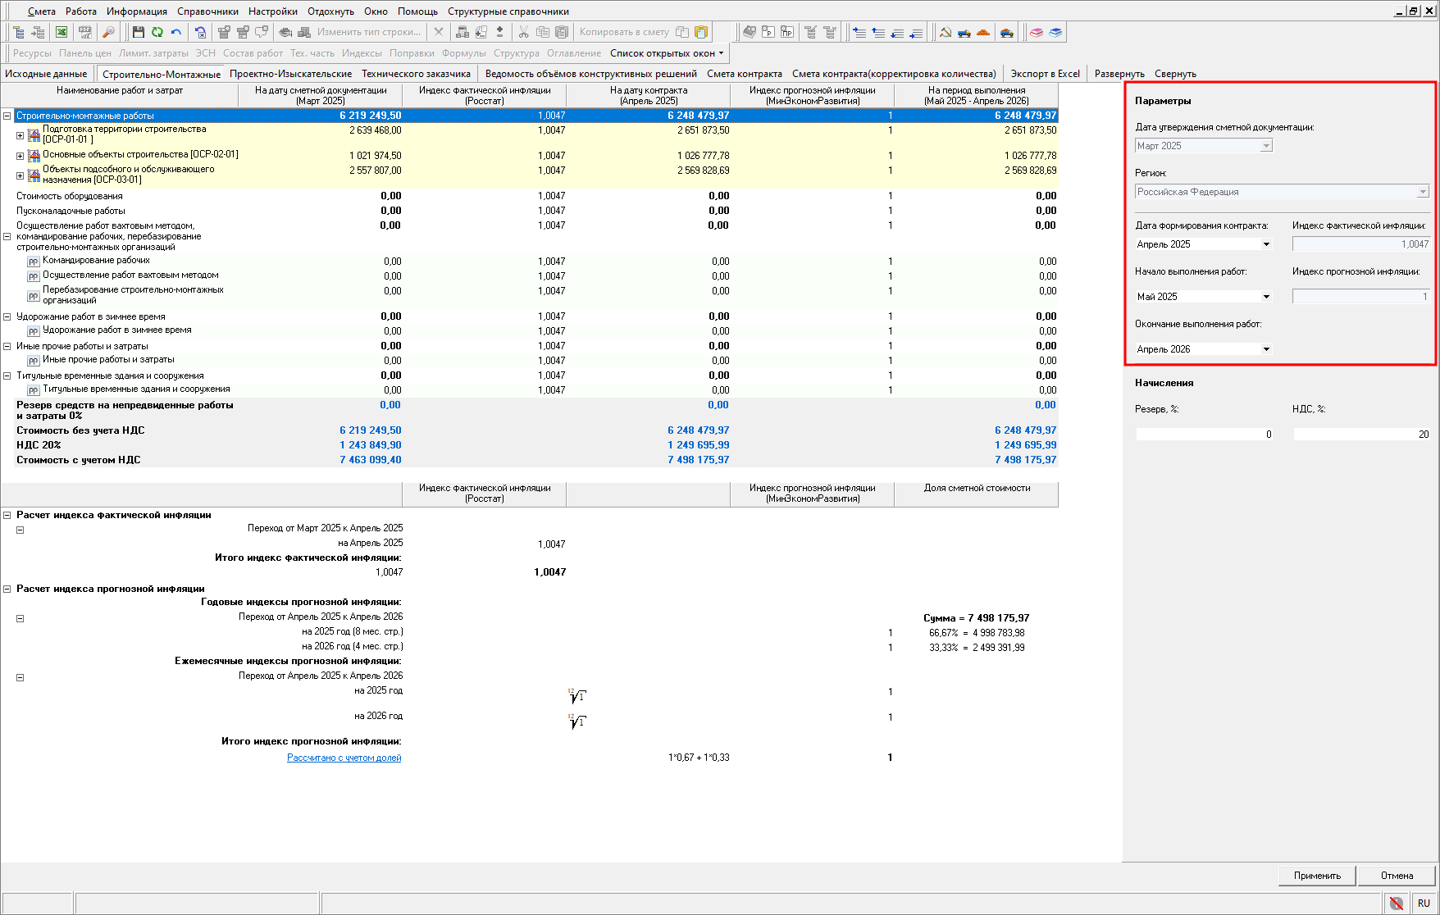Click the floppy disk save icon
Viewport: 1440px width, 915px height.
(x=138, y=32)
